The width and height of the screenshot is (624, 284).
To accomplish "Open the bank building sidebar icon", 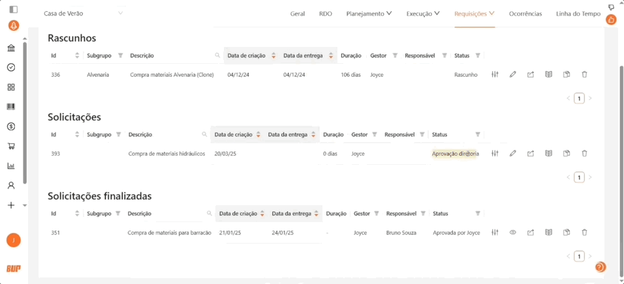I will point(11,48).
